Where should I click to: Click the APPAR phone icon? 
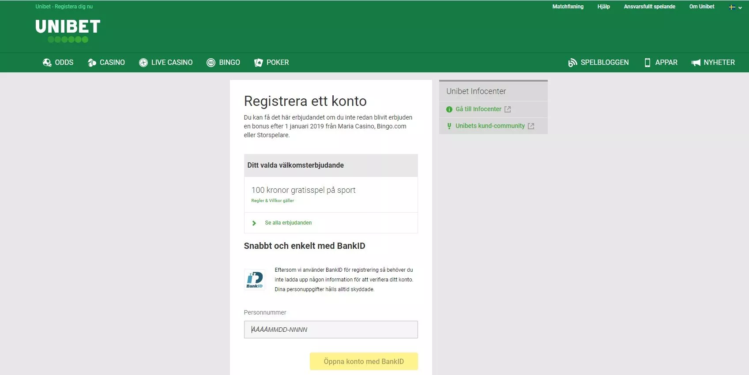point(647,63)
